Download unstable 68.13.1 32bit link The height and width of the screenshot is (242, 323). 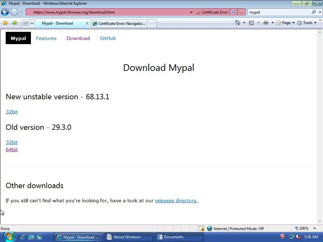click(x=12, y=112)
